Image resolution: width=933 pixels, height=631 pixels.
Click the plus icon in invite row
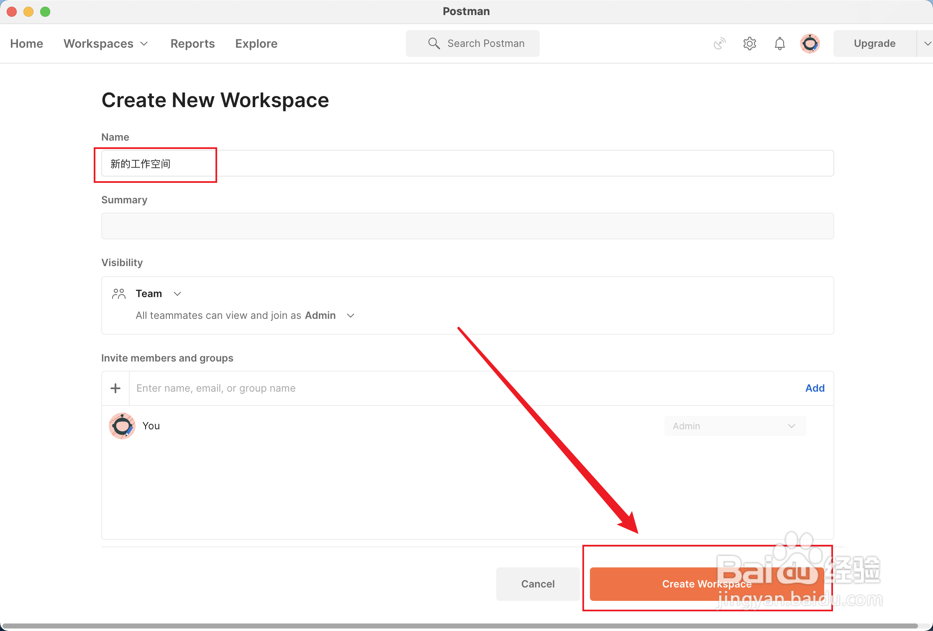point(115,388)
